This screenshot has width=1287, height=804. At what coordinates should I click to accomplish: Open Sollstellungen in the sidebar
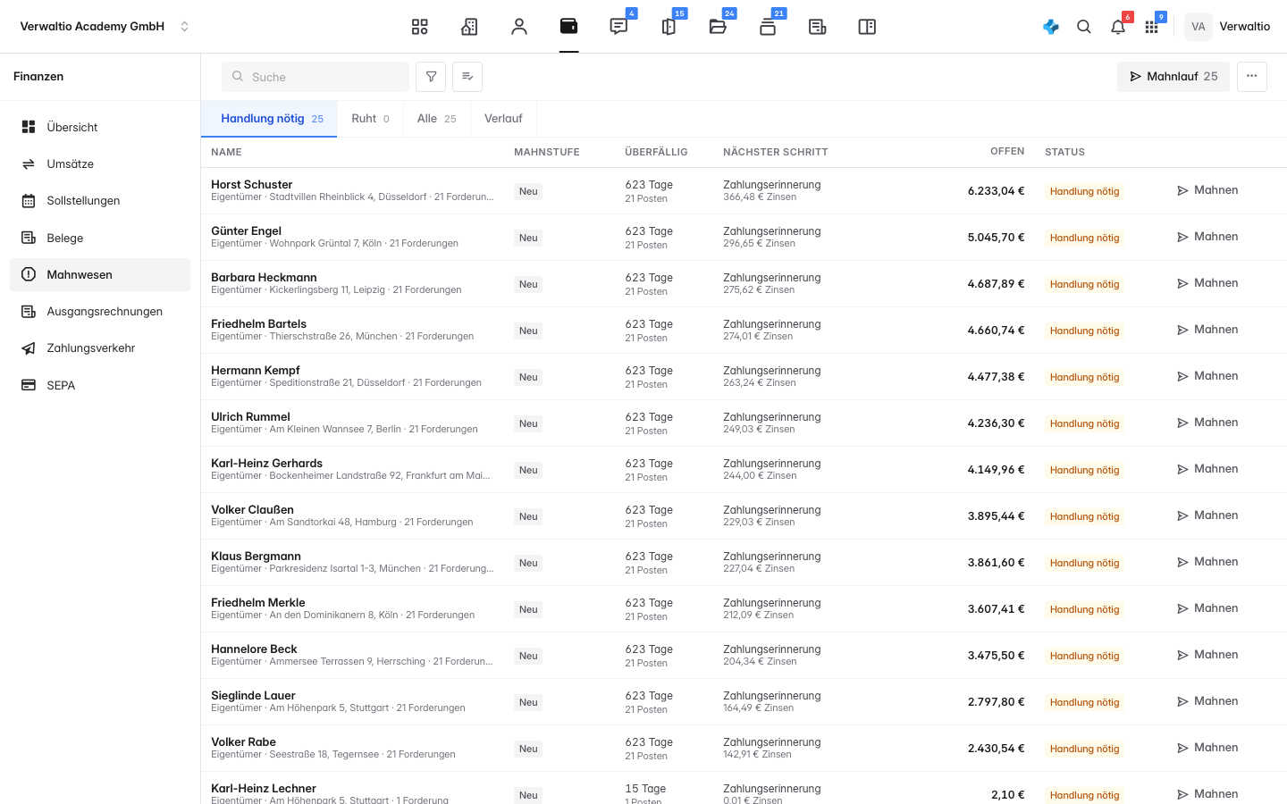click(x=100, y=201)
